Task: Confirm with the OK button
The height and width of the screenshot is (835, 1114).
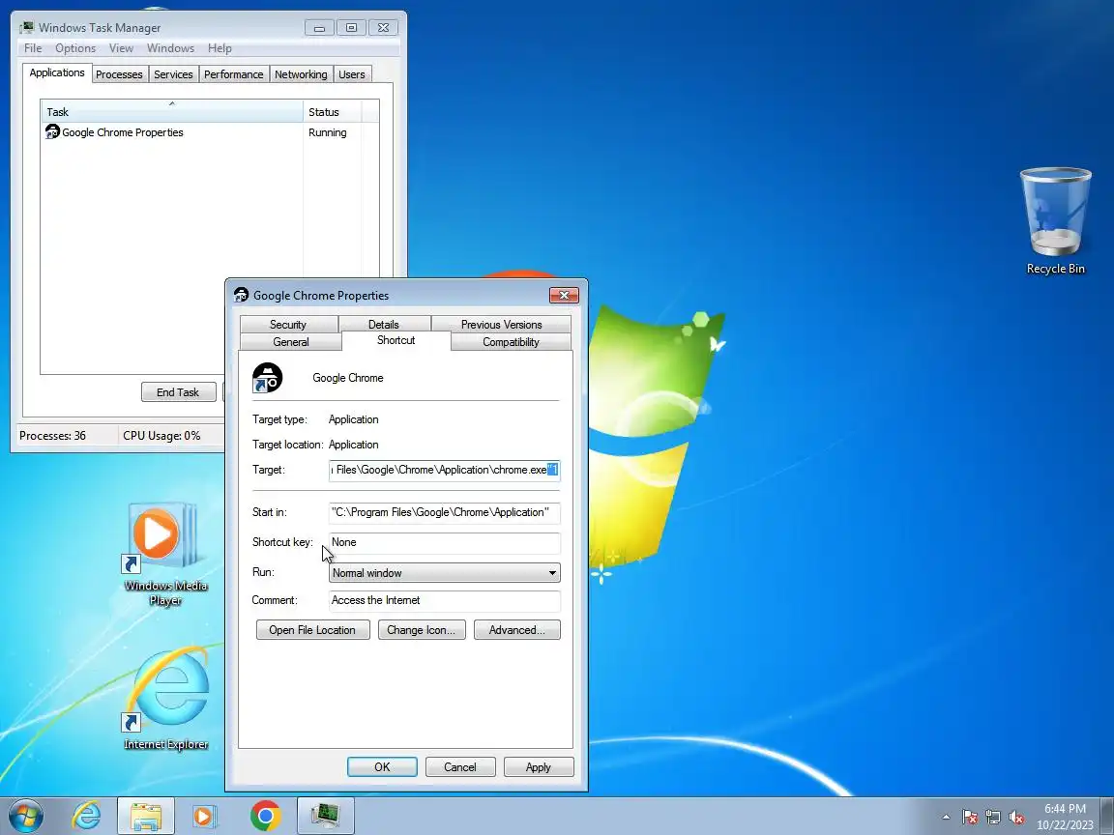Action: tap(382, 766)
